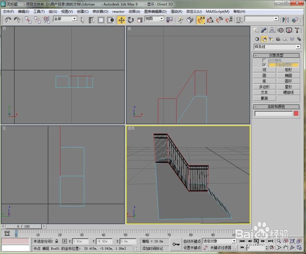
Task: Toggle Angle Snap
Action: coord(210,20)
